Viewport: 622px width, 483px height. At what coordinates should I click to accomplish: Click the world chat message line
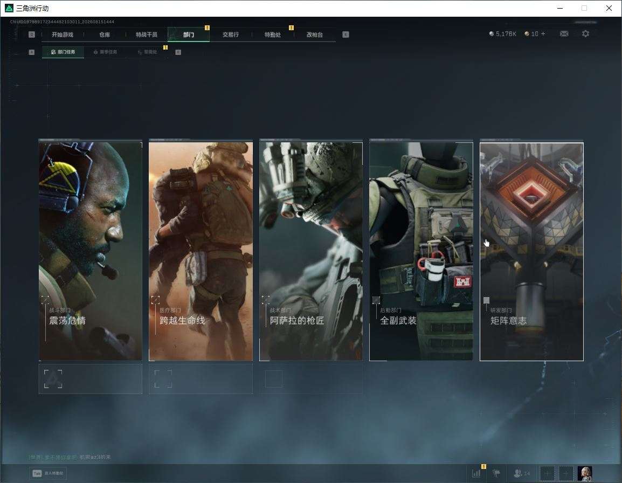(70, 457)
